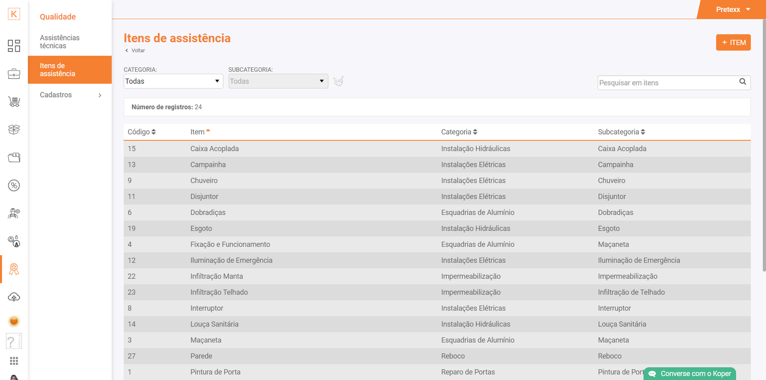The width and height of the screenshot is (766, 380).
Task: Click the Pesquisar em itens search field
Action: tap(667, 83)
